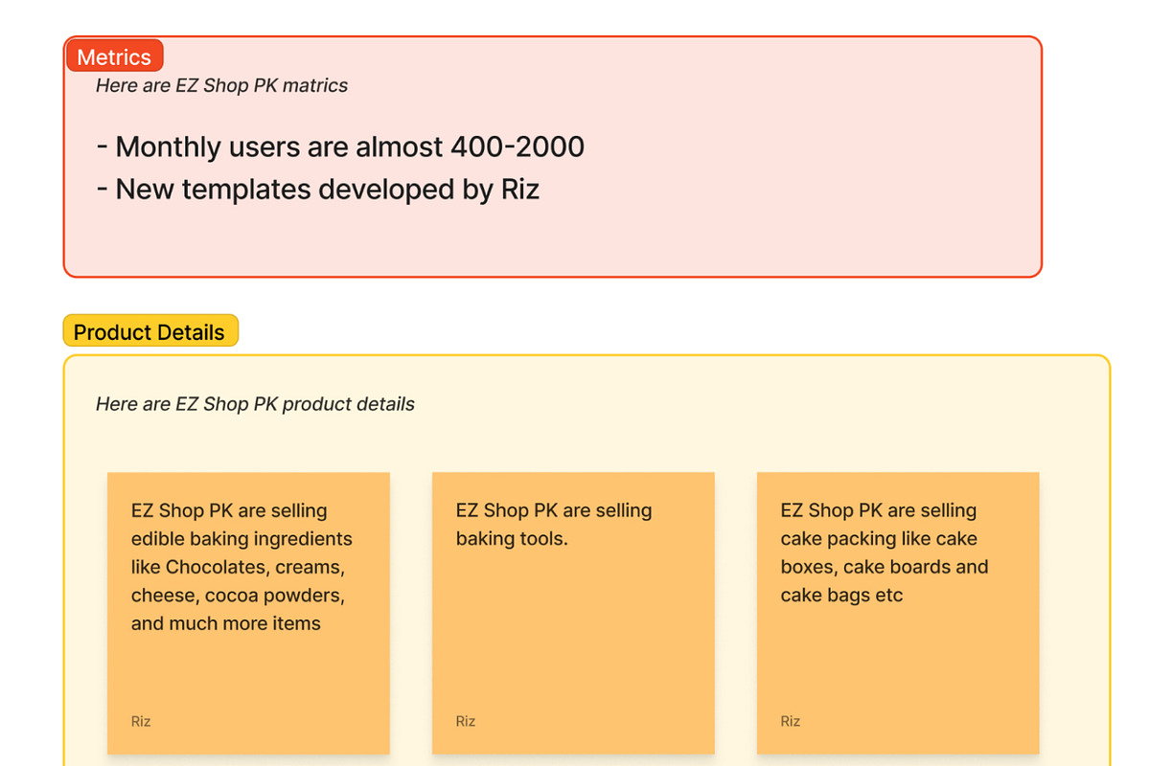Click the "New templates developed by Riz" line
Image resolution: width=1150 pixels, height=766 pixels.
(318, 190)
